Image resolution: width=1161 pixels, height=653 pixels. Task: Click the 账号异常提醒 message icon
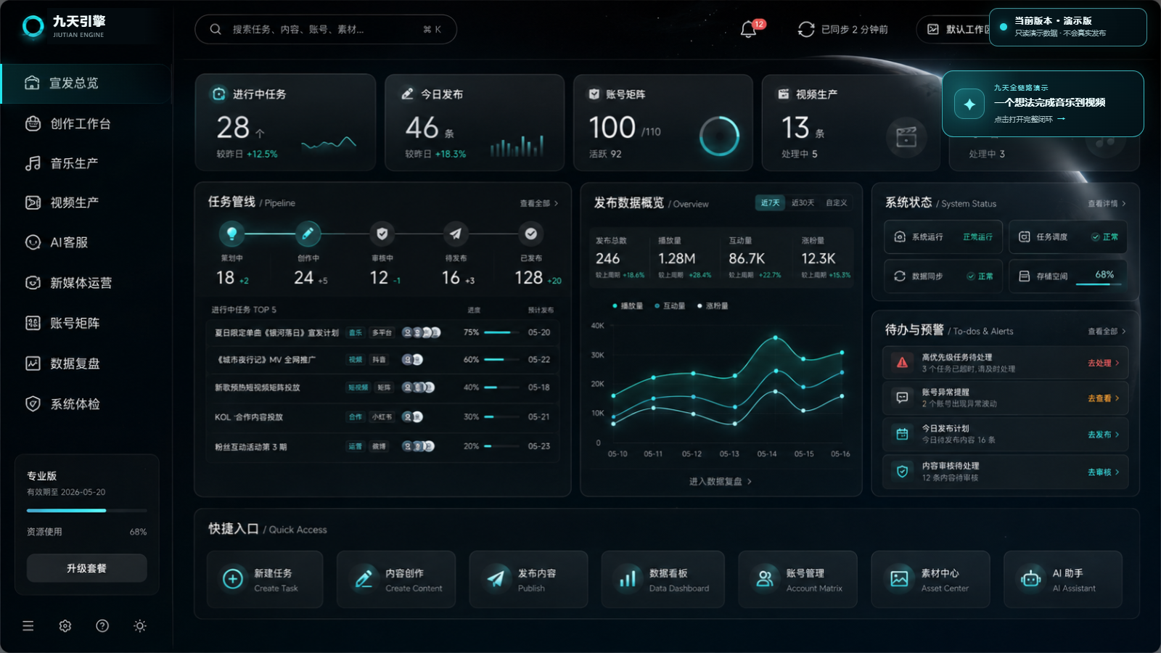tap(902, 398)
